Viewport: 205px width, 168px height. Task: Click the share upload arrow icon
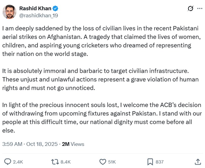[197, 162]
